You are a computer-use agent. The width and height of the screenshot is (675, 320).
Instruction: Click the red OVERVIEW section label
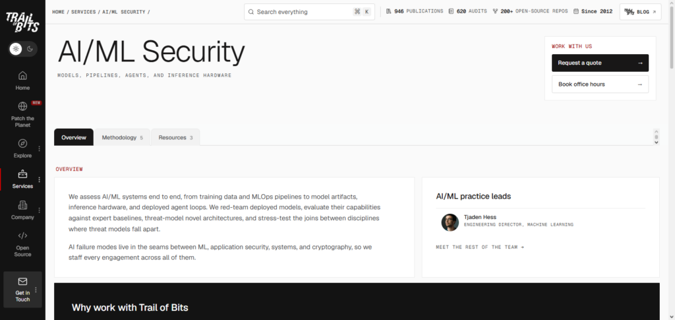point(69,170)
